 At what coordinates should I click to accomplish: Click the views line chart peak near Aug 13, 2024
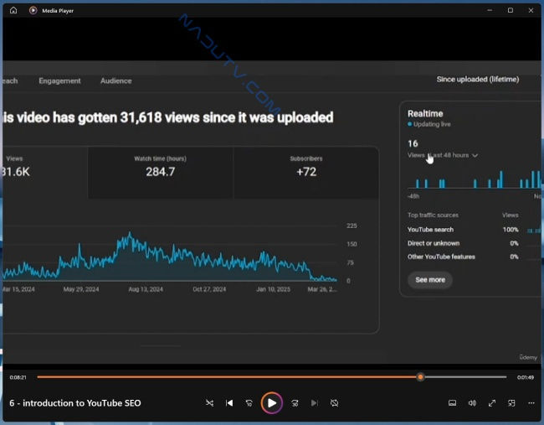(130, 235)
